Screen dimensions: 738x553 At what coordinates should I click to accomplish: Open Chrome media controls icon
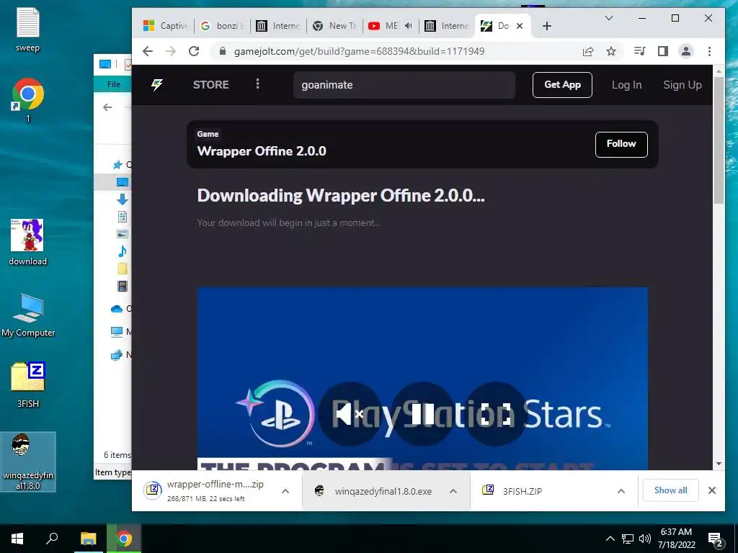pyautogui.click(x=640, y=51)
